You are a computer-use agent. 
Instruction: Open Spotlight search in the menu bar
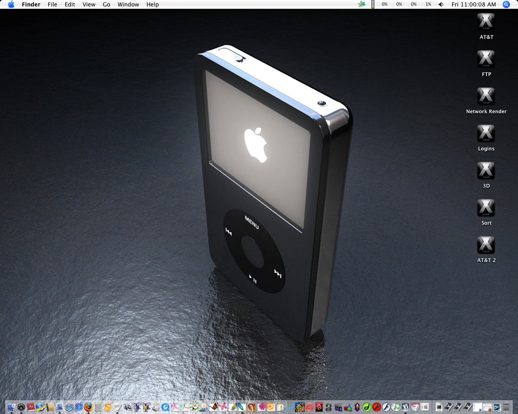coord(506,4)
